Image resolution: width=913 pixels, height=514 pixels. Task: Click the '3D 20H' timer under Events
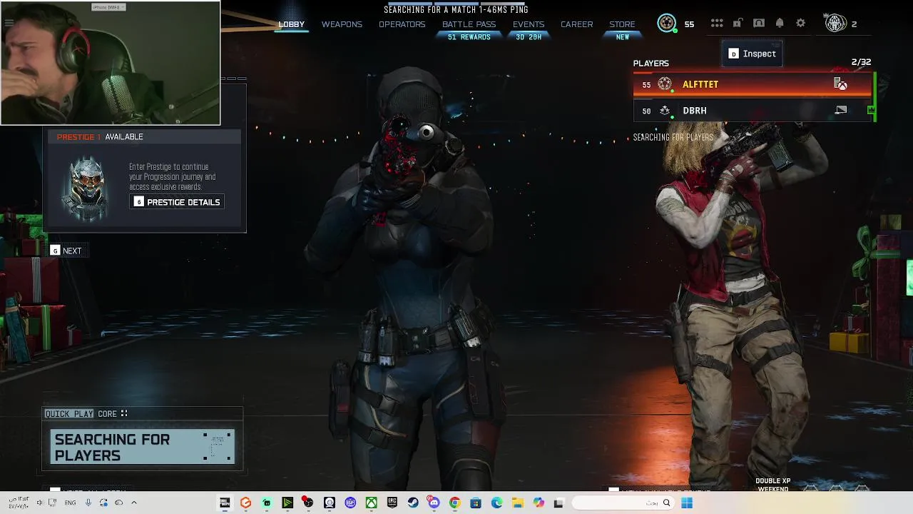529,37
